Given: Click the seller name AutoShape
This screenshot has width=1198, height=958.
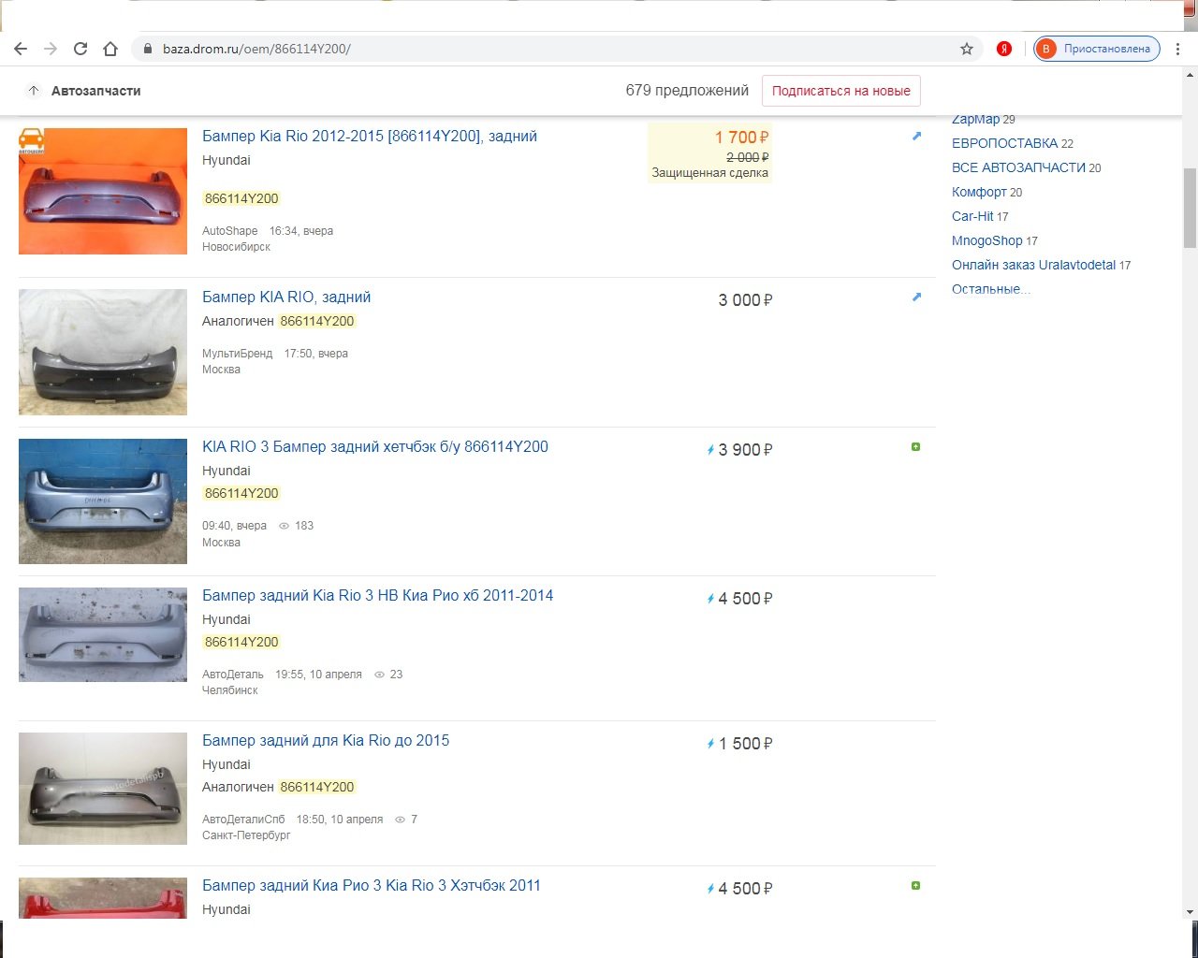Looking at the screenshot, I should point(230,231).
